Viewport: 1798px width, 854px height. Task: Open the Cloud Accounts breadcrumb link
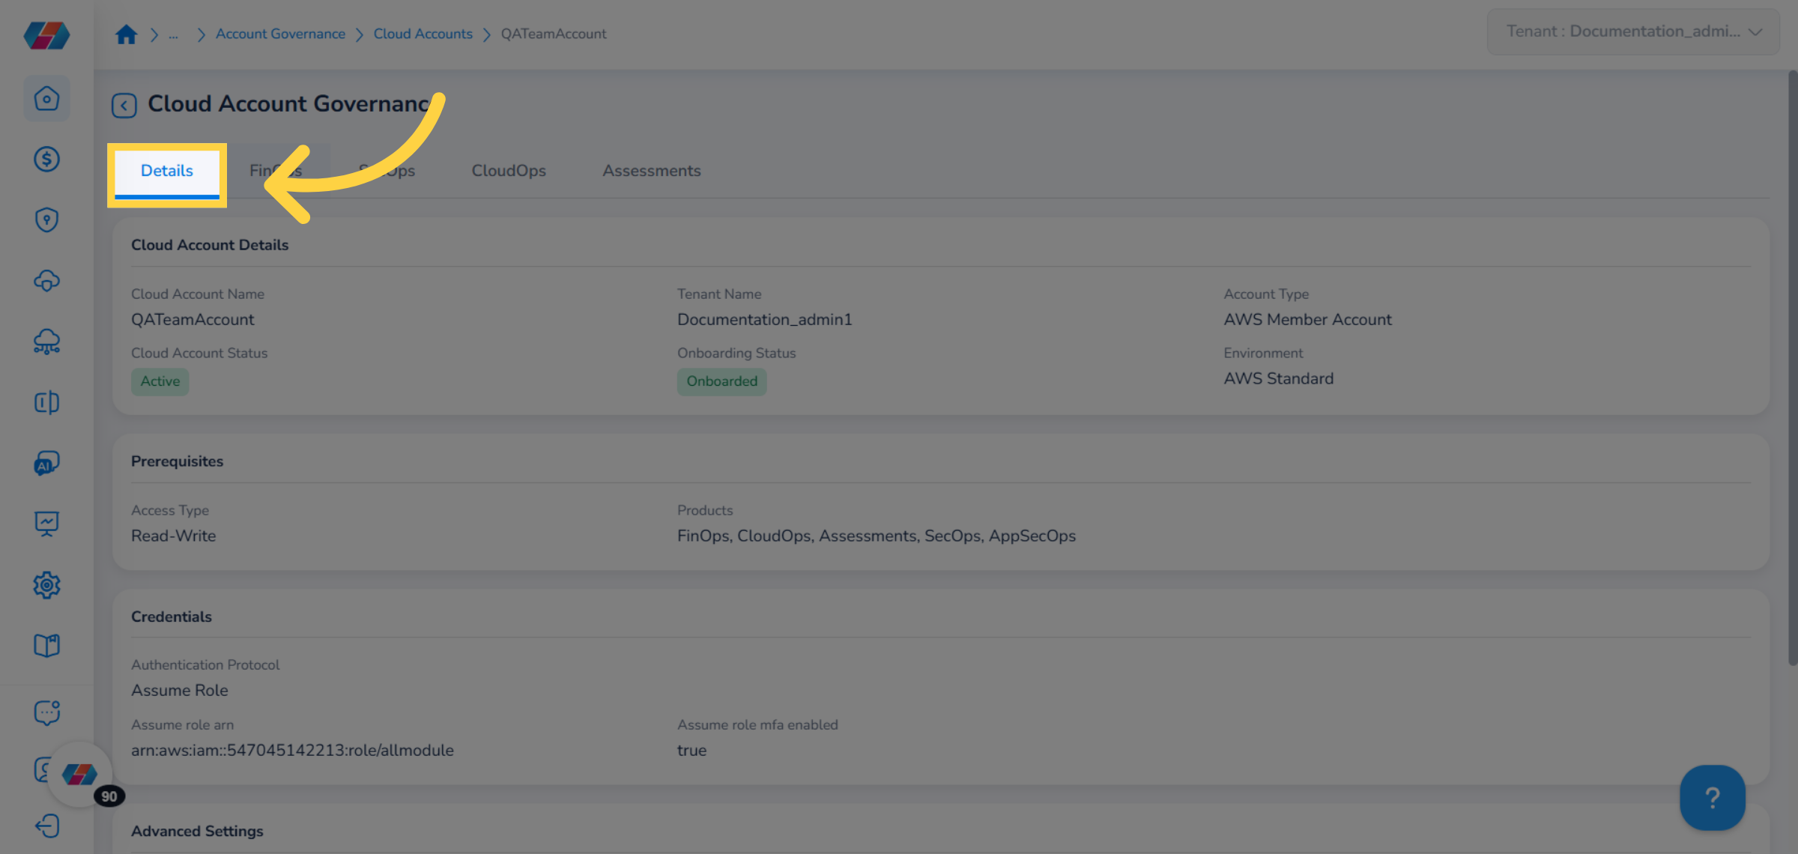423,34
